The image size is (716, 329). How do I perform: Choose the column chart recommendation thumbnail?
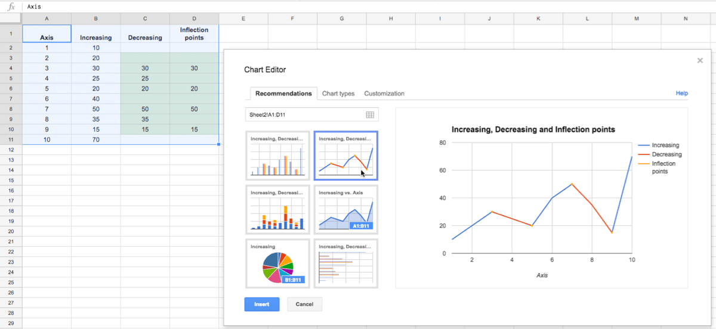(x=278, y=155)
